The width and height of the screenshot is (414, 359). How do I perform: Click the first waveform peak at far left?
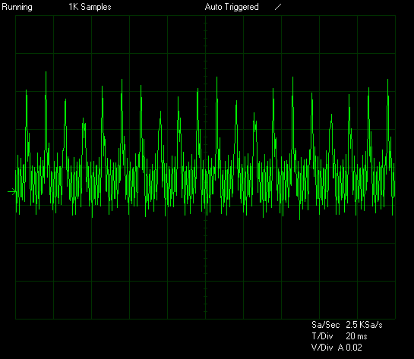[x=26, y=91]
